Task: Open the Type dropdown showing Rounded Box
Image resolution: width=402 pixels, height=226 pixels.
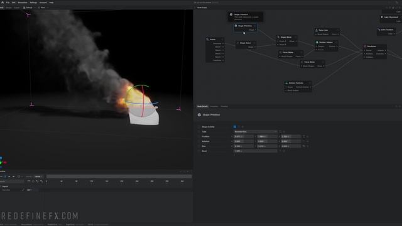Action: click(256, 132)
